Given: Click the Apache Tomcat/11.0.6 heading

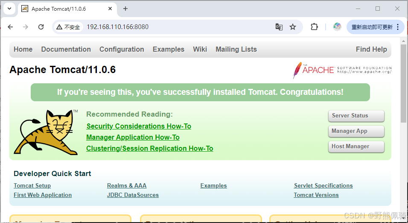Looking at the screenshot, I should [62, 70].
